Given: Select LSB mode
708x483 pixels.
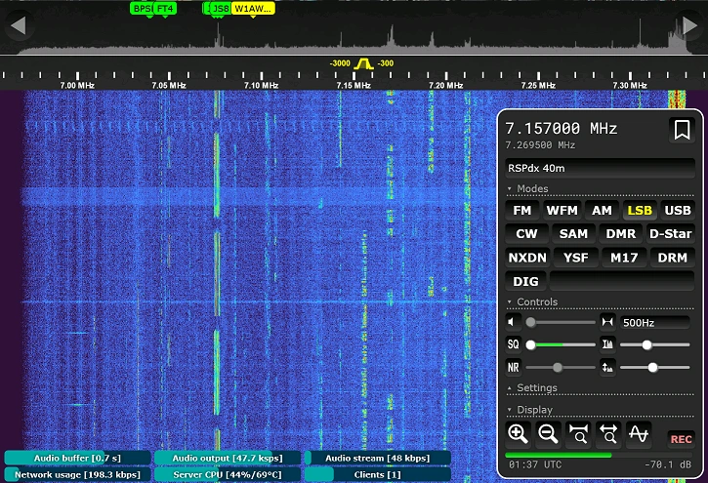Looking at the screenshot, I should [x=640, y=210].
